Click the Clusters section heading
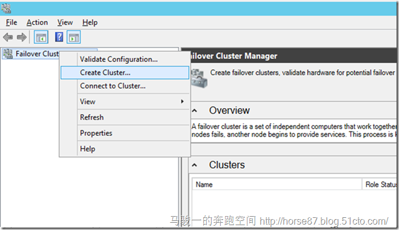The width and height of the screenshot is (399, 230). [x=227, y=165]
